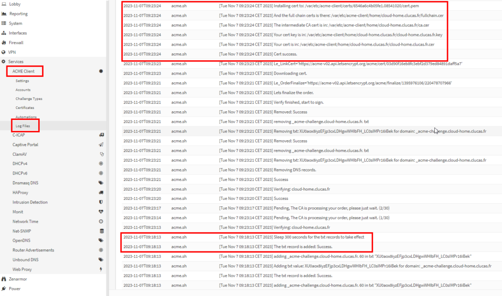Open ACME Client Certificates page
Screen dimensions: 502x296
[x=25, y=107]
